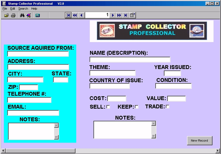Image resolution: width=221 pixels, height=154 pixels.
Task: Maximize the Stamp Collector window
Action: [212, 4]
